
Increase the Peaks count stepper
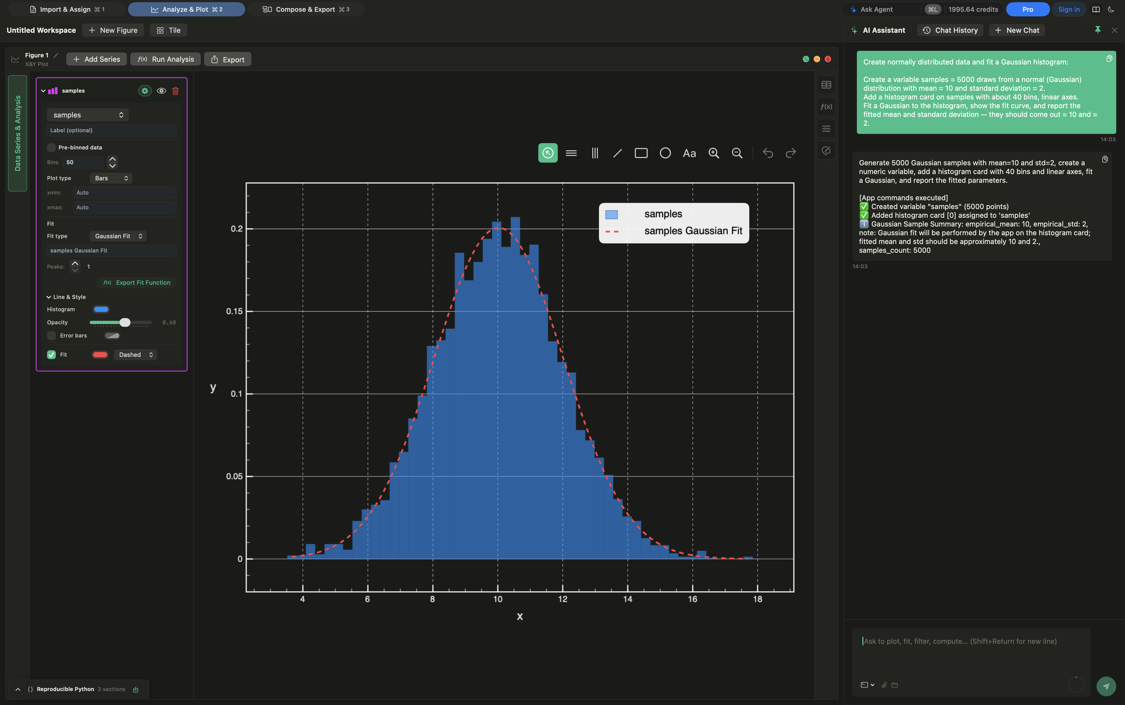(75, 263)
